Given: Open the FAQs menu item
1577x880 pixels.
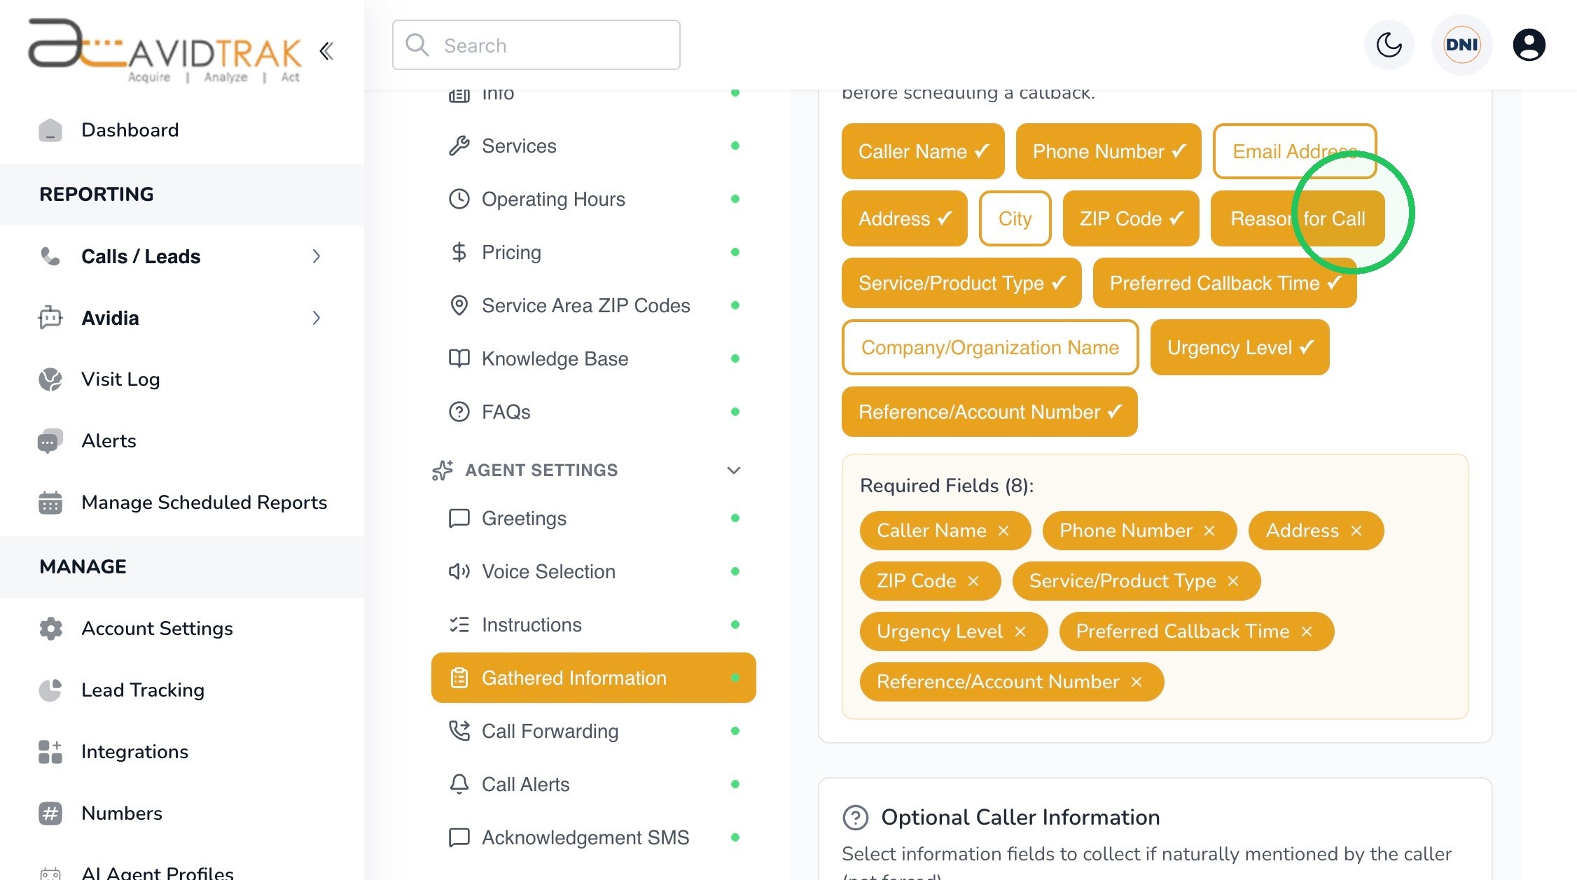Looking at the screenshot, I should click(x=593, y=412).
